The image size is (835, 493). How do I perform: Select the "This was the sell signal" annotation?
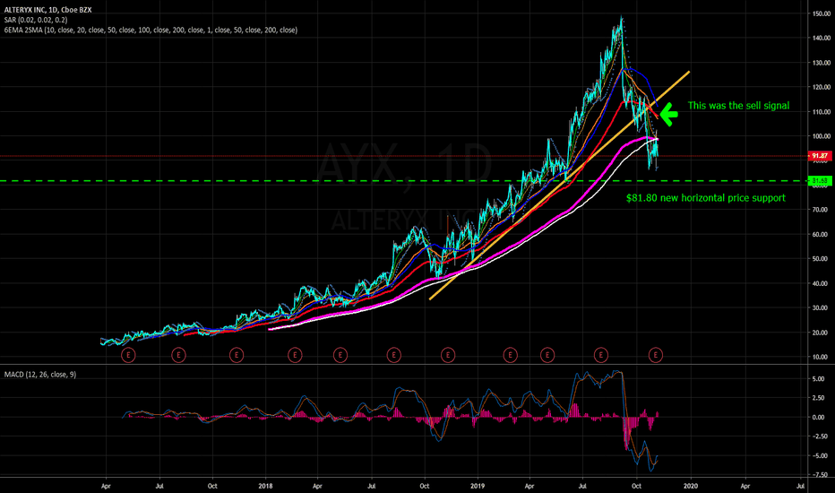738,106
